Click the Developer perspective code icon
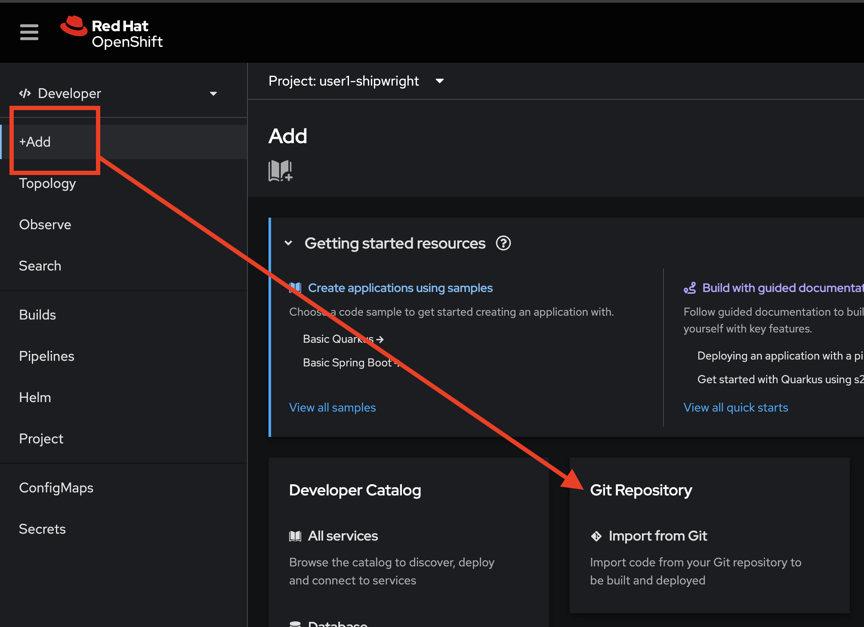The height and width of the screenshot is (627, 864). click(x=25, y=93)
